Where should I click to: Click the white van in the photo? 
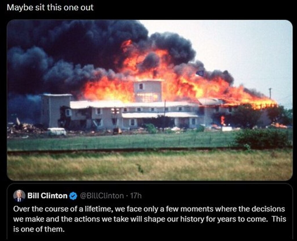coord(57,132)
